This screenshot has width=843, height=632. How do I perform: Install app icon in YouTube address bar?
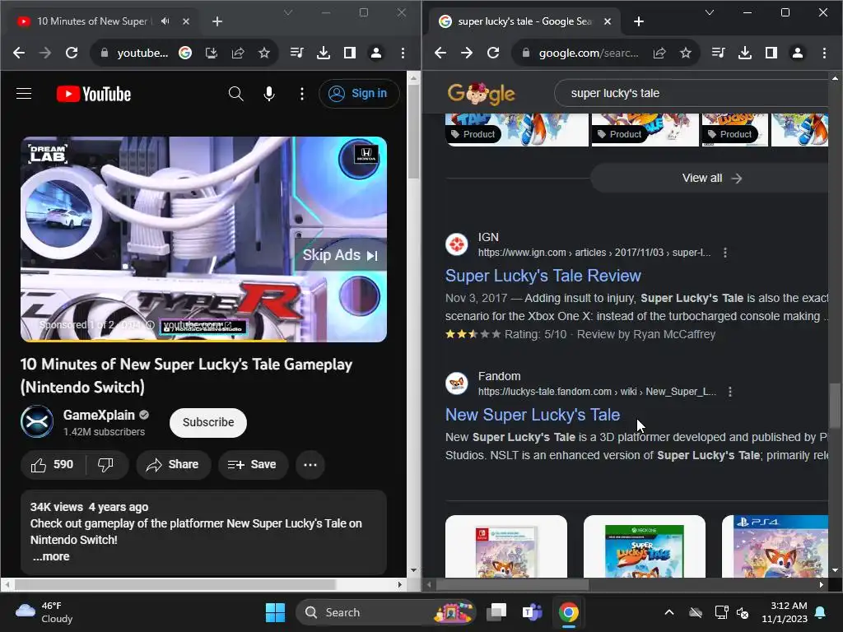(x=212, y=53)
